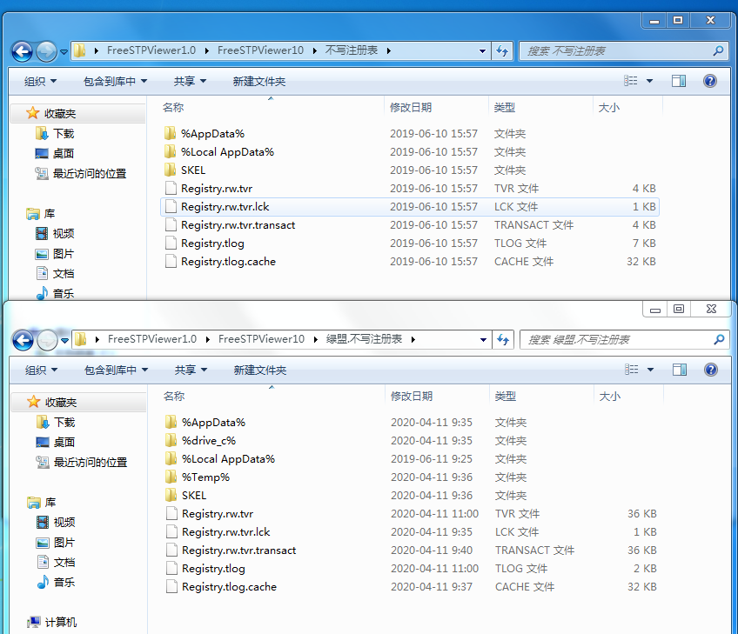Open view options arrow in bottom window
This screenshot has height=634, width=738.
(x=650, y=370)
